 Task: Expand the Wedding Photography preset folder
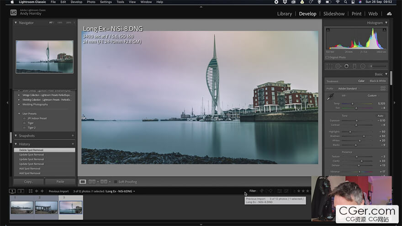pyautogui.click(x=19, y=105)
